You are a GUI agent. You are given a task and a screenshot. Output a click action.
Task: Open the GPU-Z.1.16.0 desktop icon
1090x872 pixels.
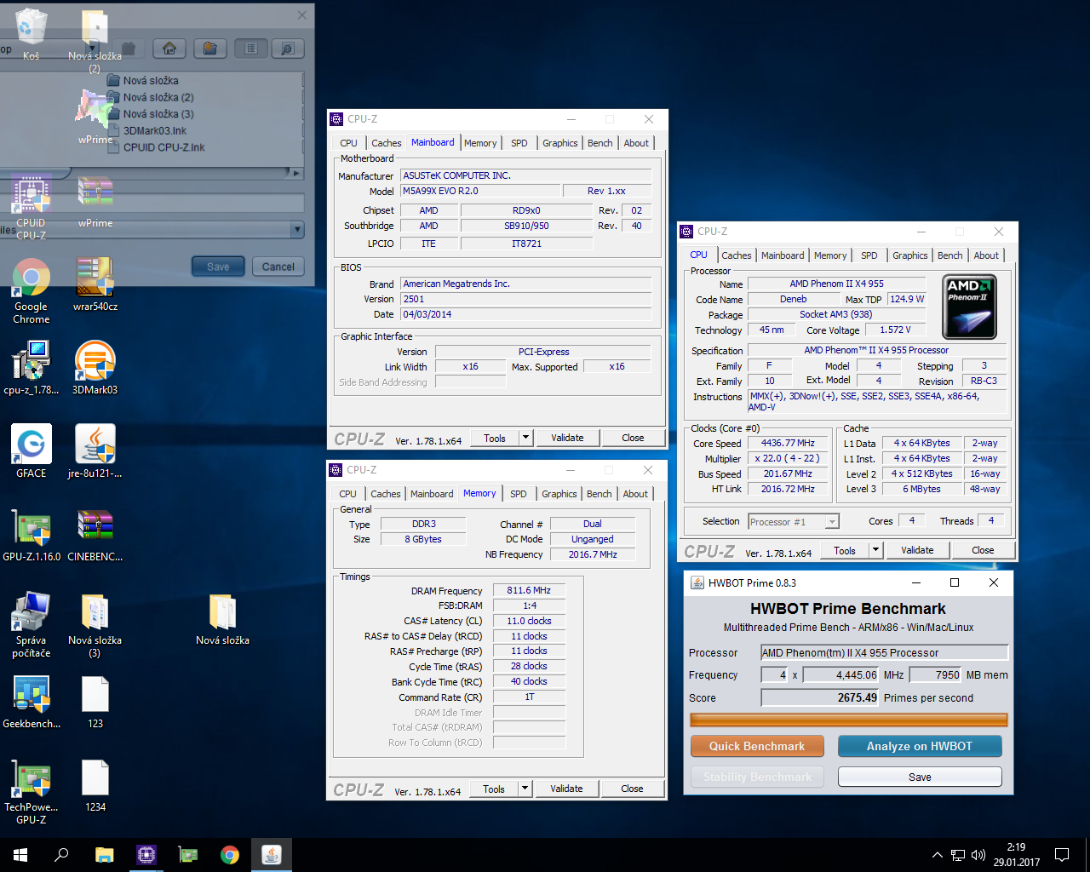[32, 535]
